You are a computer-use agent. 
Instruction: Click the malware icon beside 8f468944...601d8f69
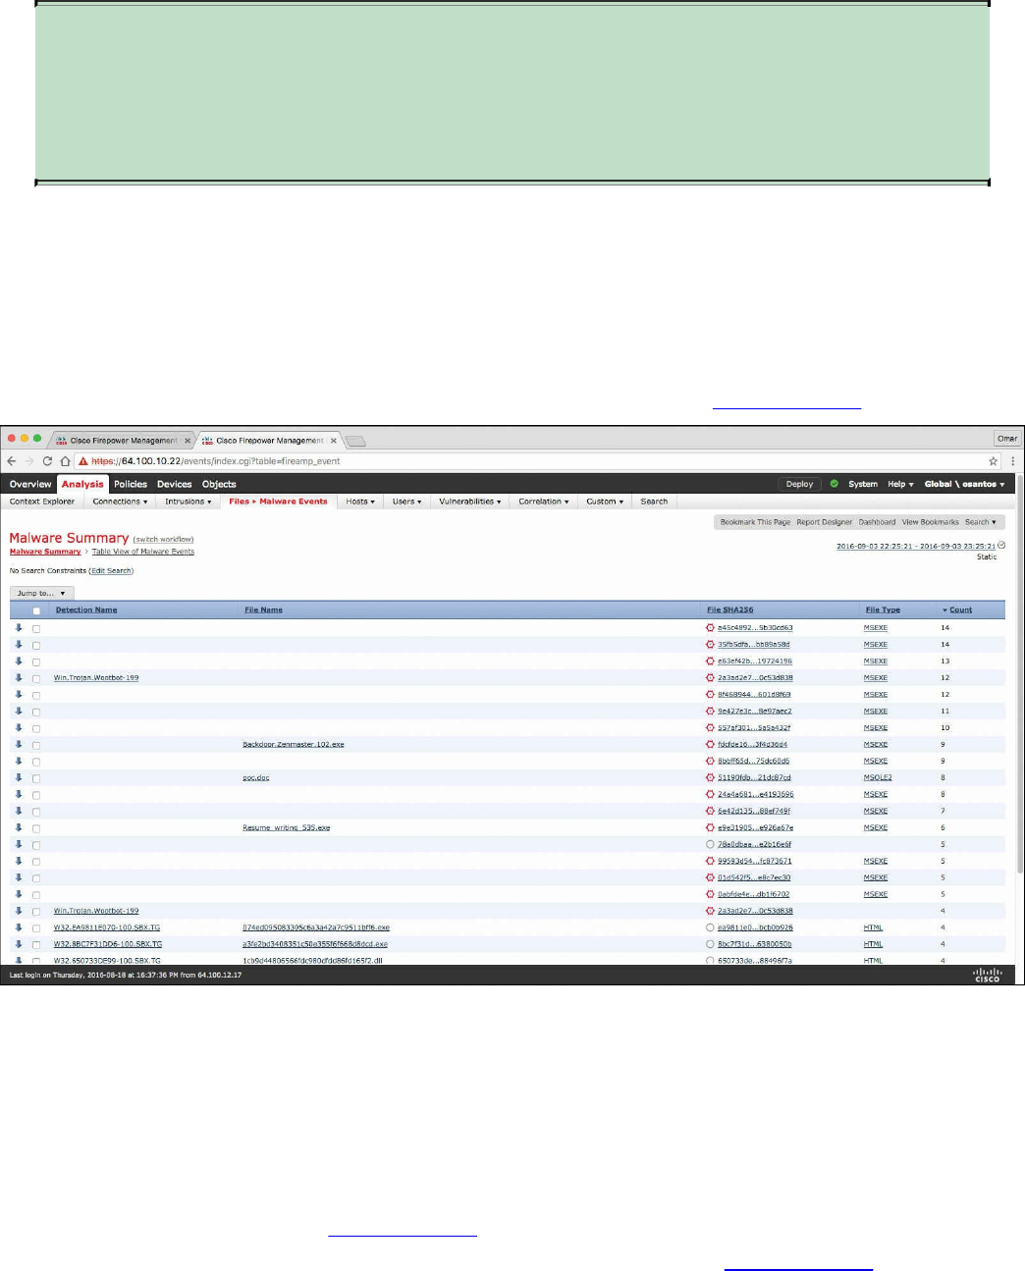click(710, 694)
